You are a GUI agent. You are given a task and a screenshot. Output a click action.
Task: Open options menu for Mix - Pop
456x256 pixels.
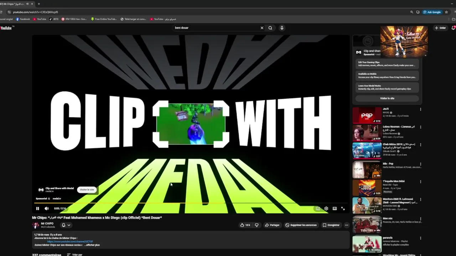420,164
